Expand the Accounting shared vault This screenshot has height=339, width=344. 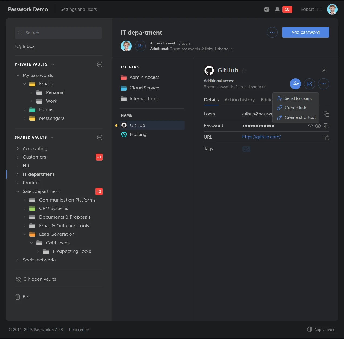[18, 148]
